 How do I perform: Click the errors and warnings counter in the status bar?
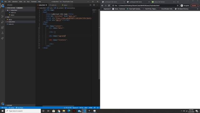[x=4, y=108]
